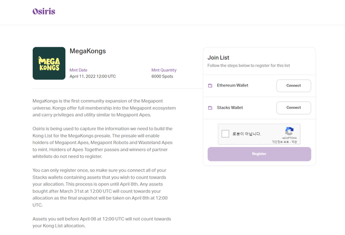This screenshot has height=235, width=345.
Task: Select the date April 11, 2022 12:00 UTC
Action: pos(93,76)
